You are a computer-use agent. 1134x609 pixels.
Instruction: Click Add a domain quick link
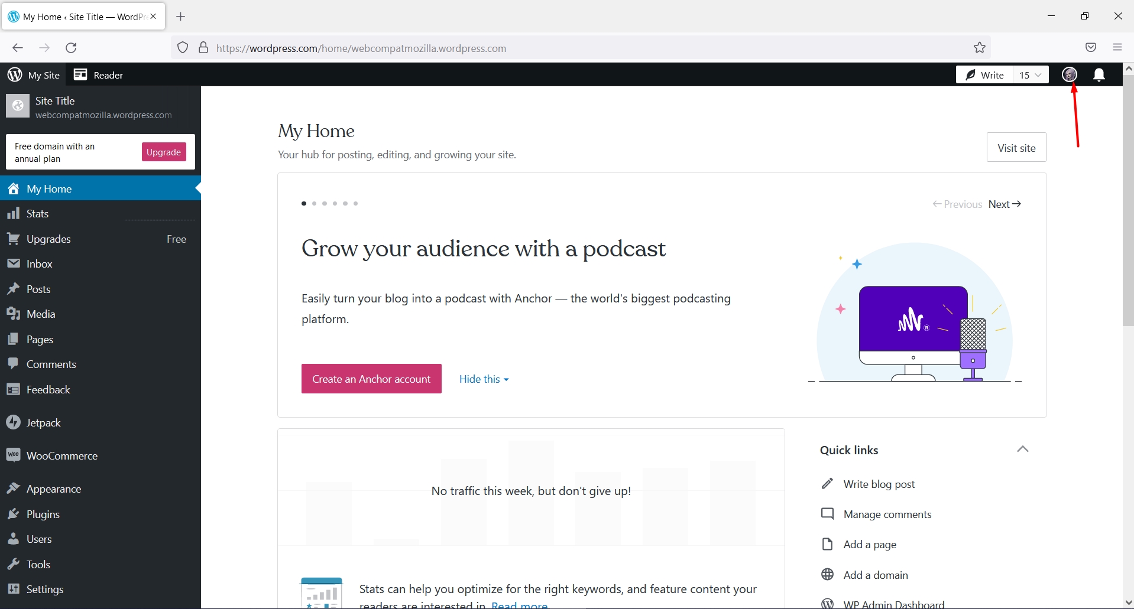(864, 575)
